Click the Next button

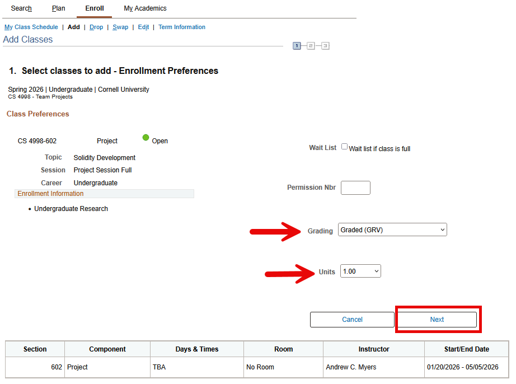(x=437, y=319)
